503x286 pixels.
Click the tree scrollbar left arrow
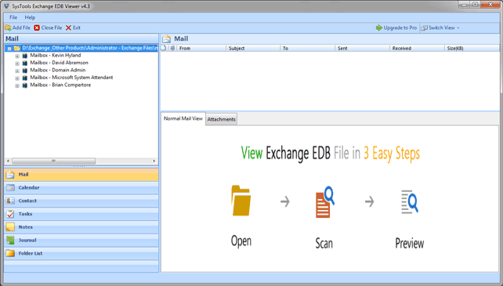point(9,161)
